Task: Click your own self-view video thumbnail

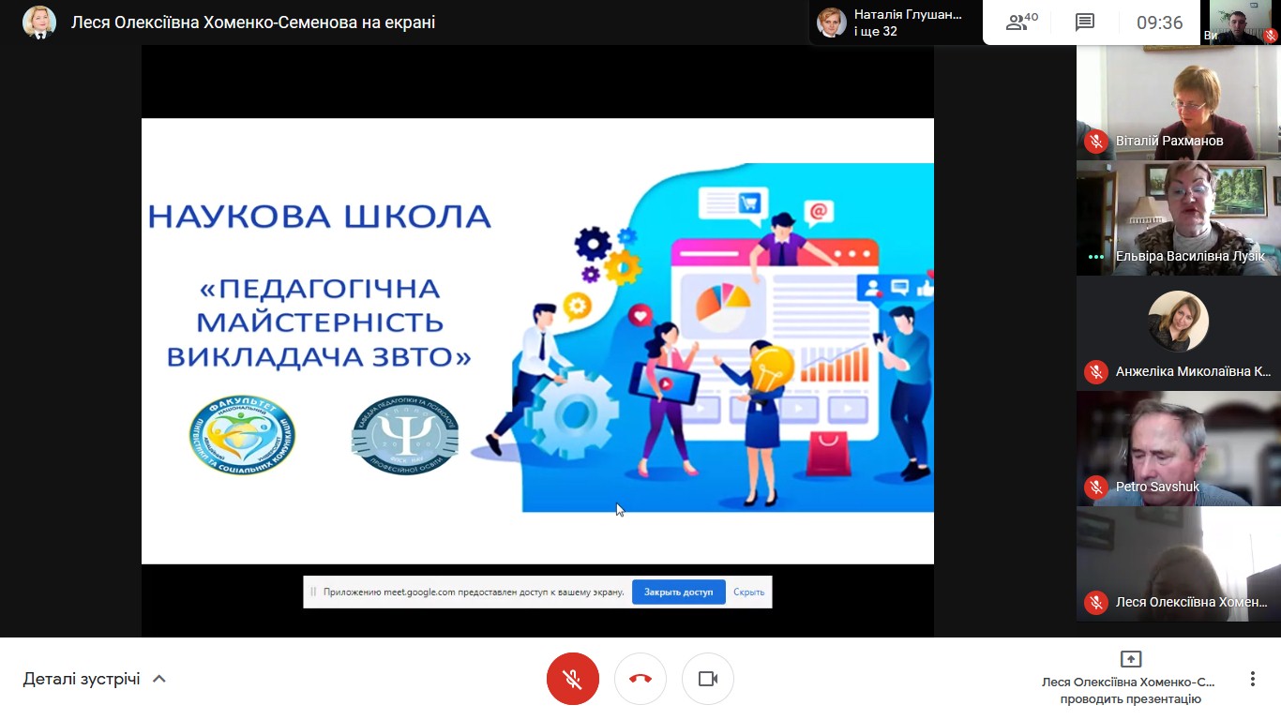Action: [1241, 22]
